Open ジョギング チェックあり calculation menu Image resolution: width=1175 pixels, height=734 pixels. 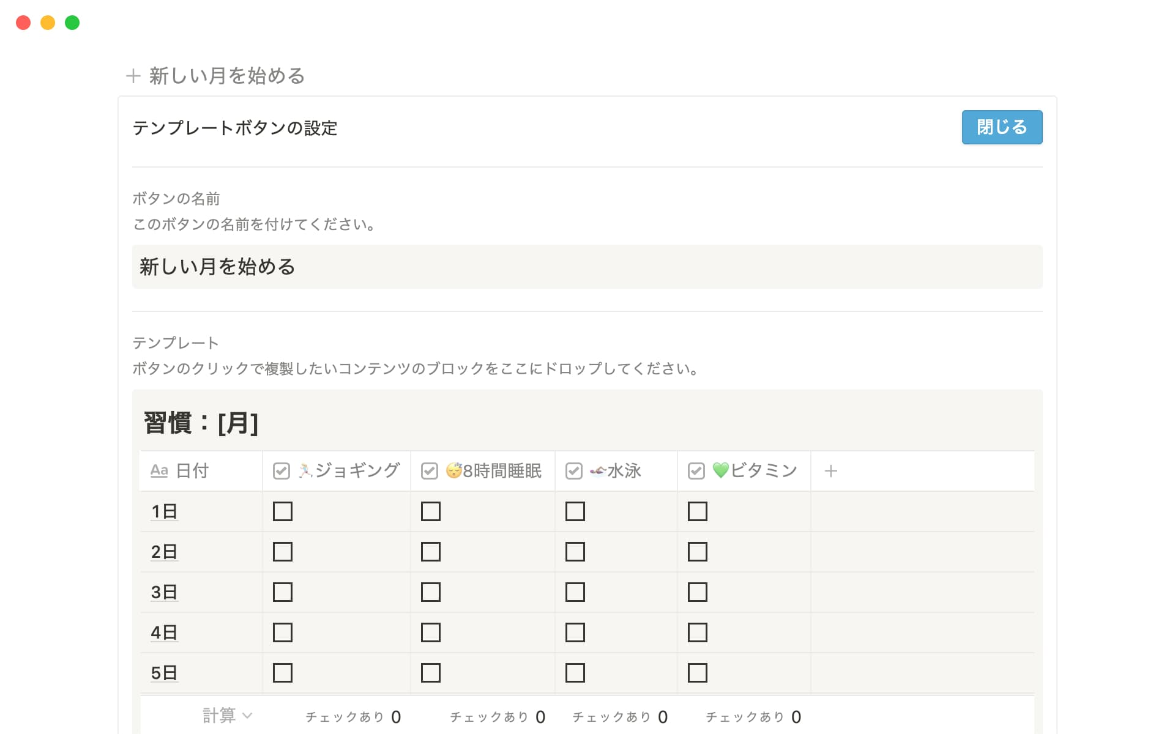[353, 717]
